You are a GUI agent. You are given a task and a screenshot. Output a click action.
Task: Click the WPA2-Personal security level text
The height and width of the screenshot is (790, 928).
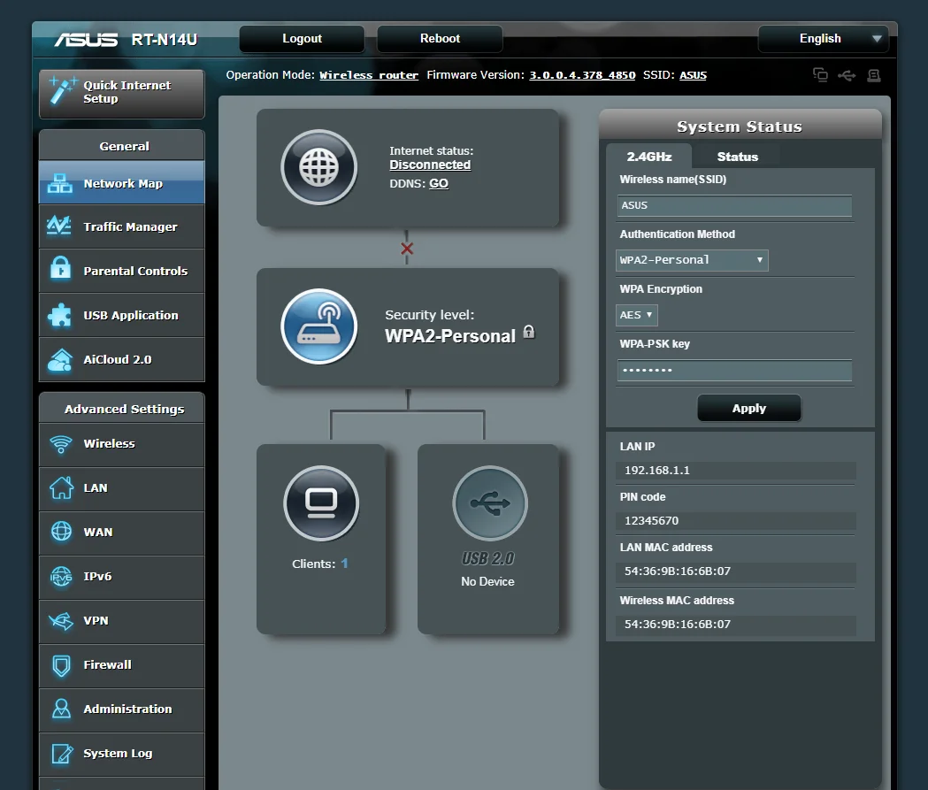pyautogui.click(x=450, y=336)
